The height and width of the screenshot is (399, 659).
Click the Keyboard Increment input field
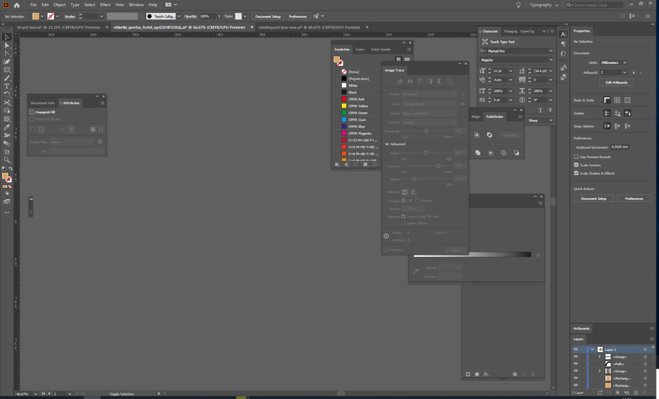620,147
